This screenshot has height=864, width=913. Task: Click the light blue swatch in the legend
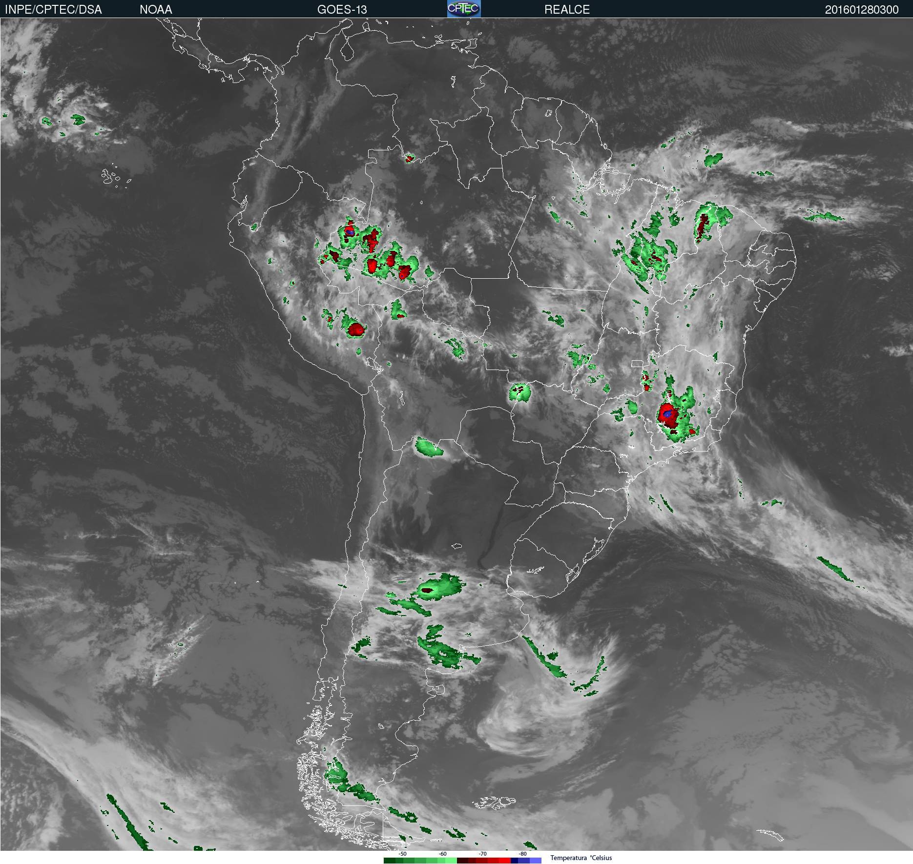click(536, 861)
